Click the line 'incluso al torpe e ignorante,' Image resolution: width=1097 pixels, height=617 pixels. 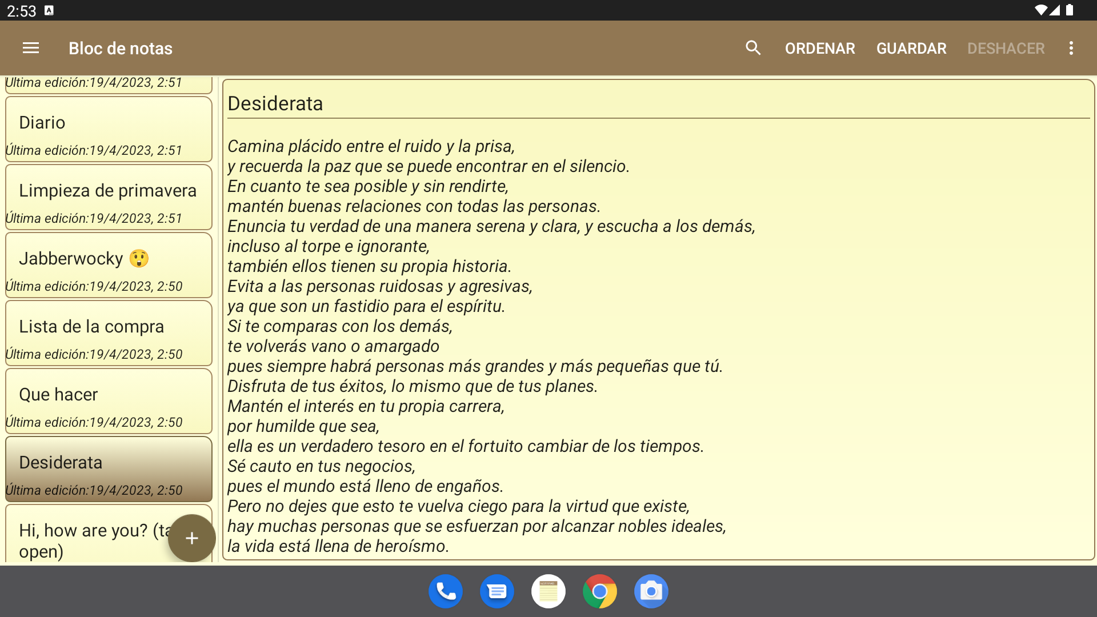tap(329, 246)
